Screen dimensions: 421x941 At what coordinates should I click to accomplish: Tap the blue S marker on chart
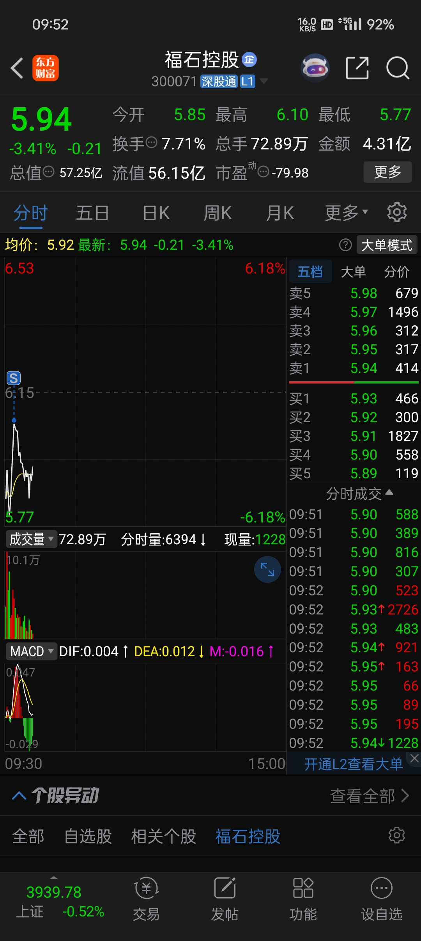[14, 378]
